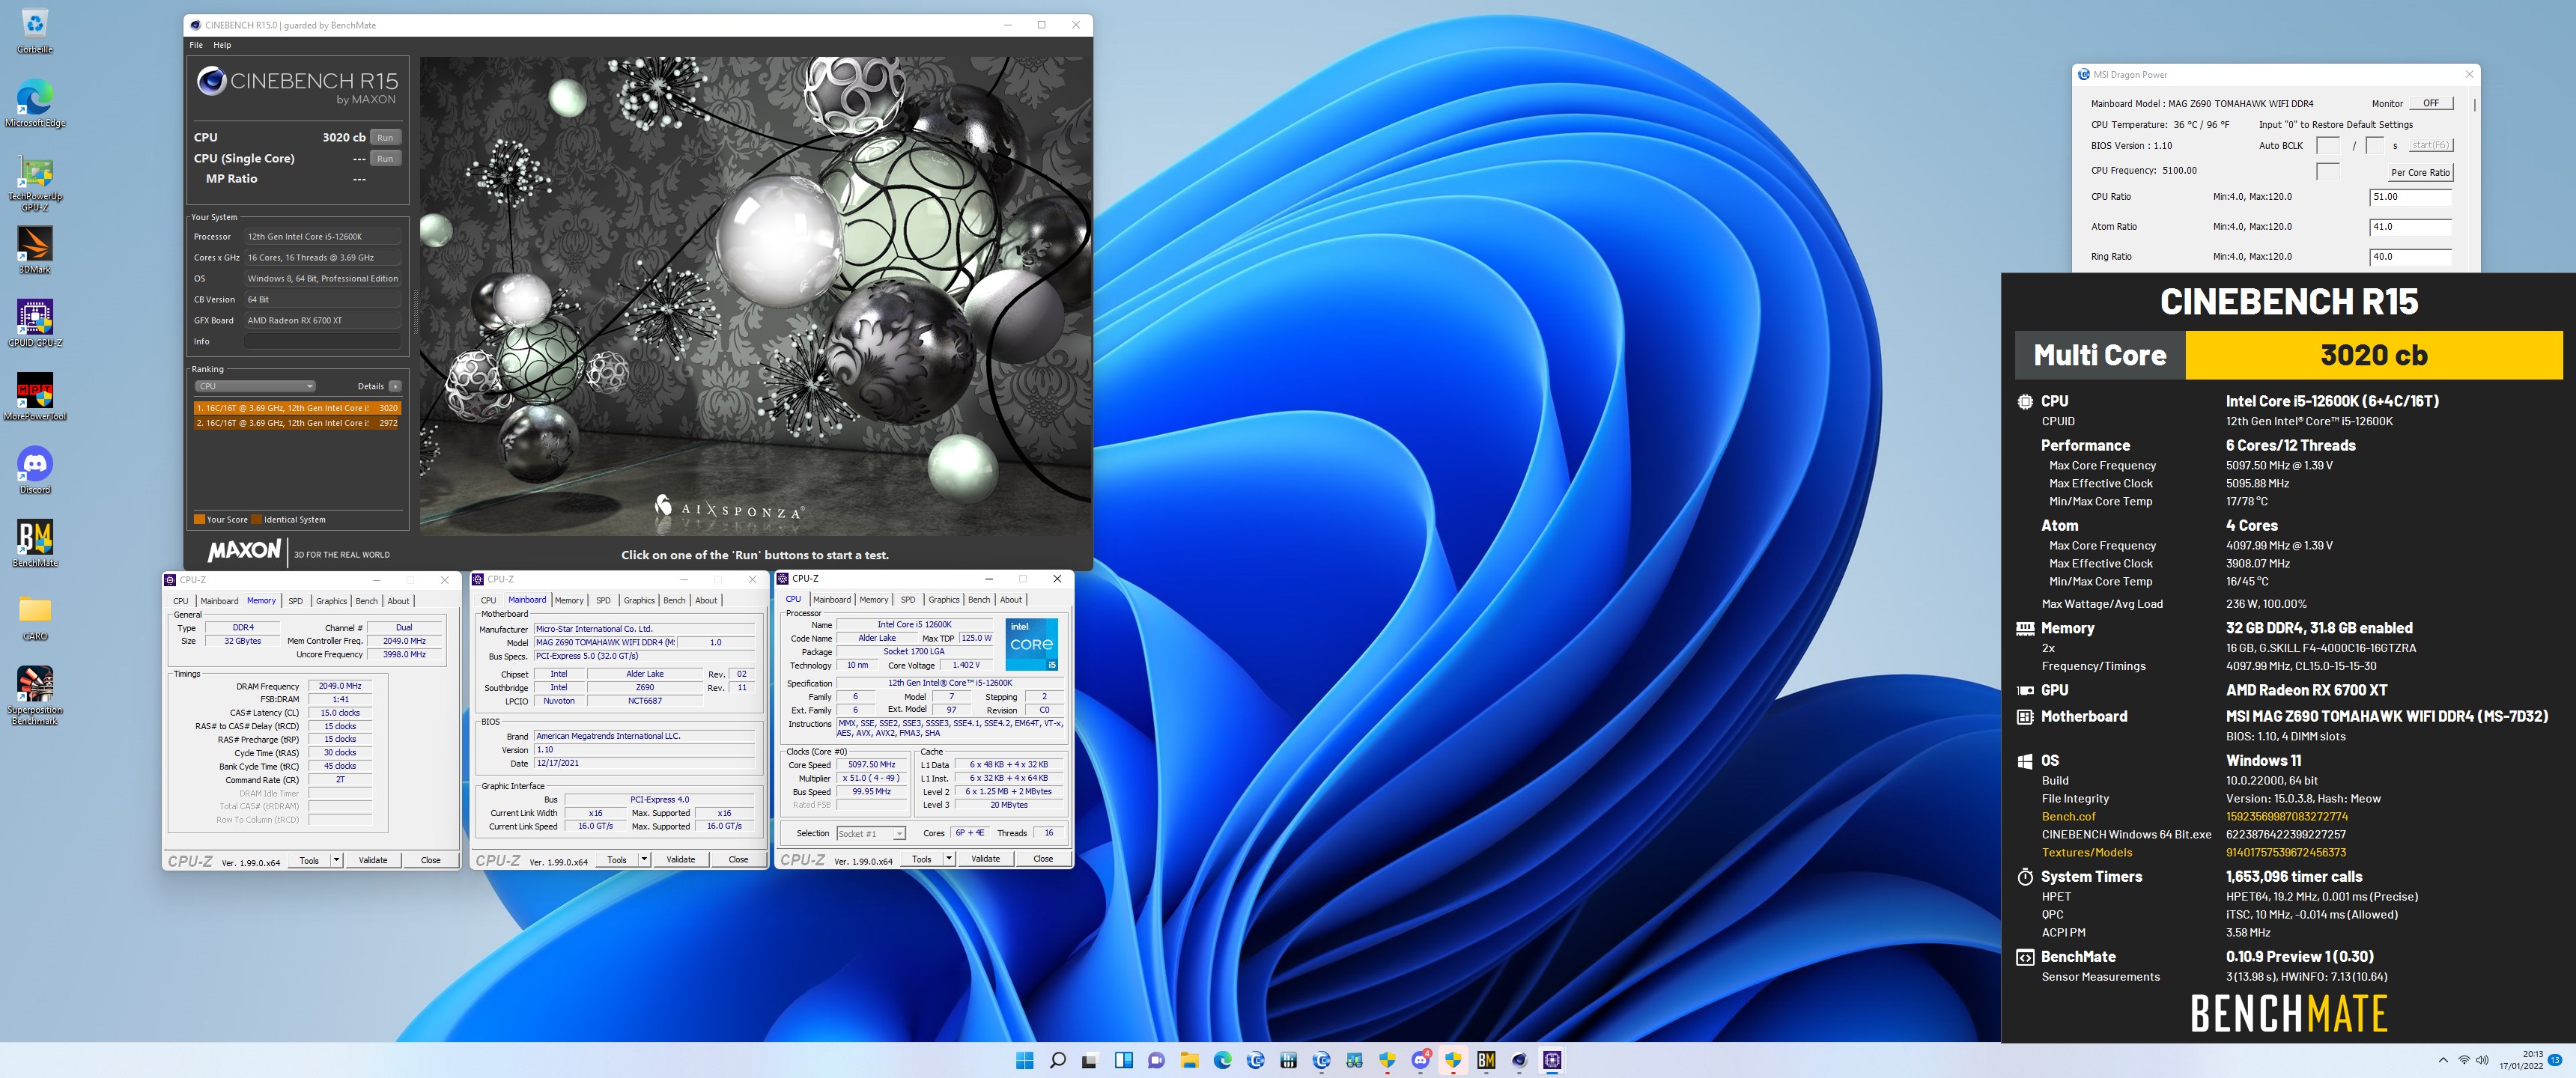
Task: Open the Tools dropdown arrow in CPU-Z Mainboard window
Action: click(644, 860)
